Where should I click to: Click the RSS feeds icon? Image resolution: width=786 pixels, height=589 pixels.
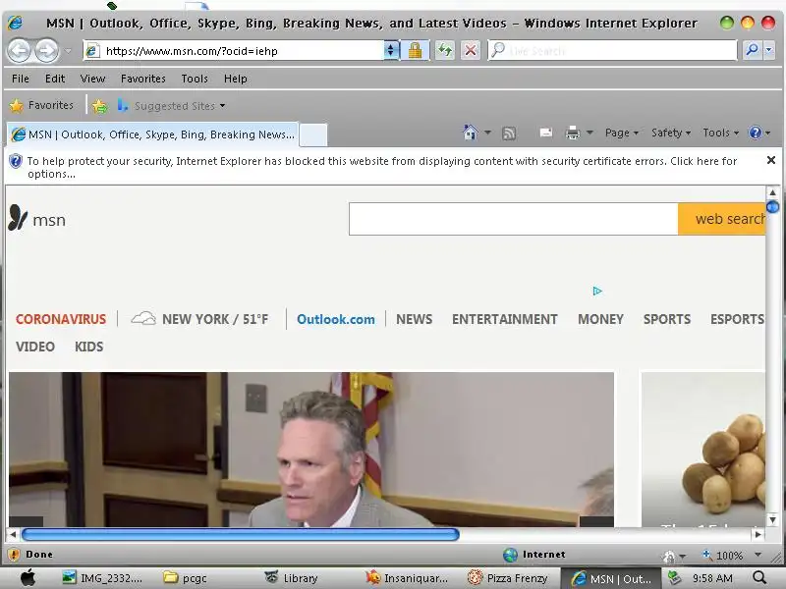point(509,134)
